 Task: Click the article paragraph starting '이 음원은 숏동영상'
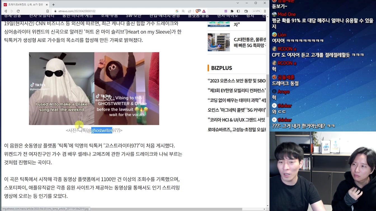(x=93, y=154)
